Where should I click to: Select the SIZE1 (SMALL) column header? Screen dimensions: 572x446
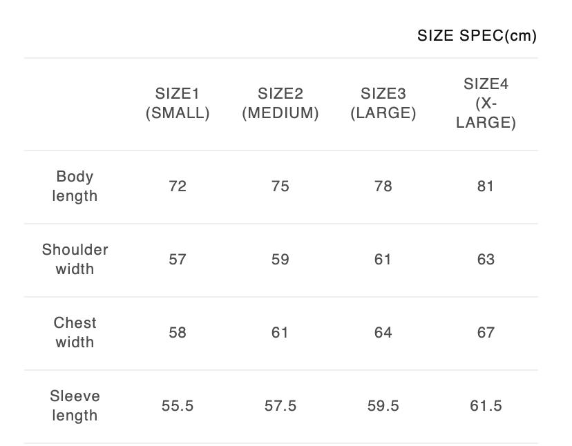click(178, 104)
